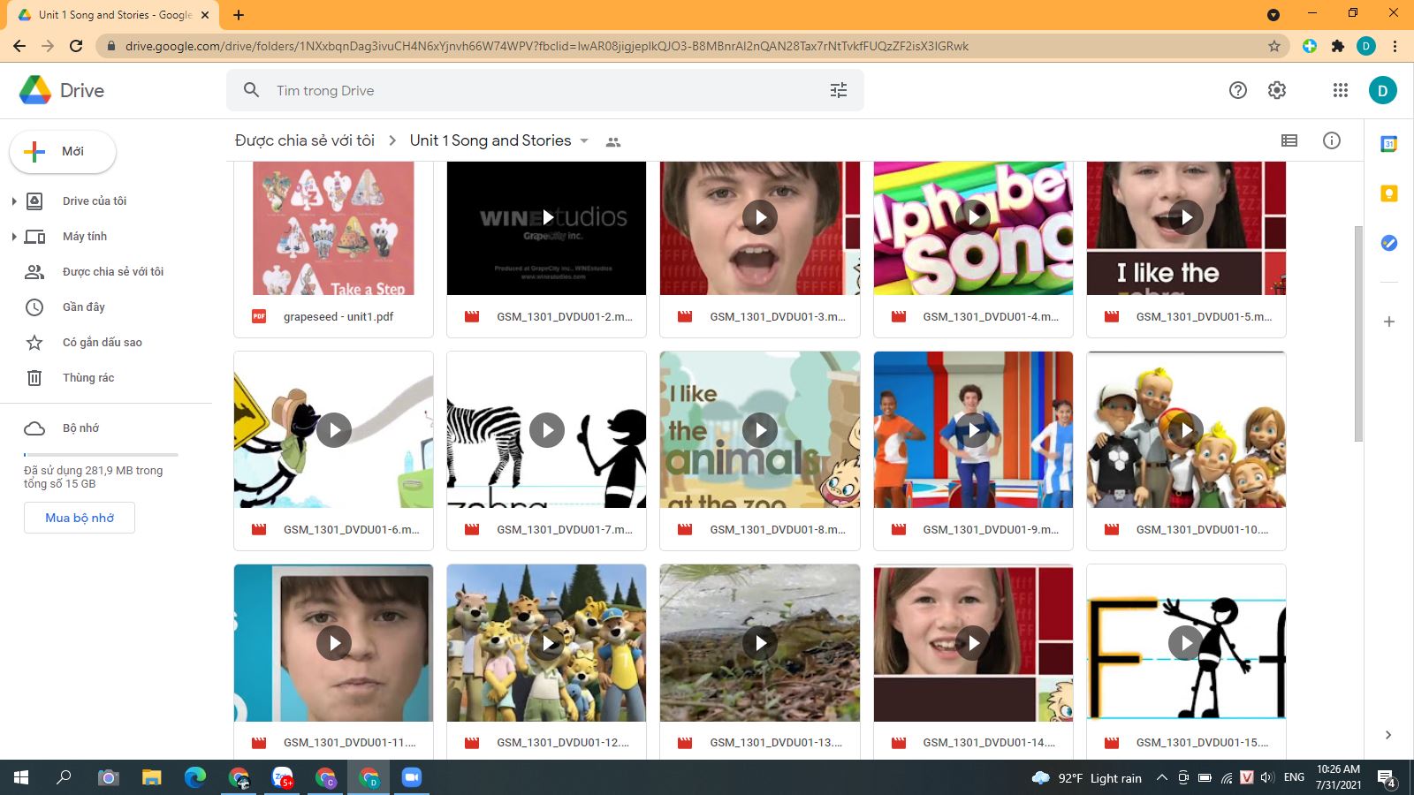Image resolution: width=1414 pixels, height=795 pixels.
Task: Open grapeseed - unit1.pdf thumbnail
Action: pos(333,229)
